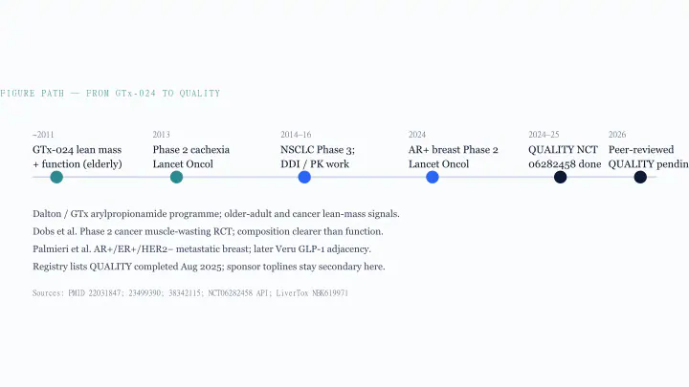The height and width of the screenshot is (387, 689).
Task: Click the 2014–16 year label
Action: (x=296, y=135)
